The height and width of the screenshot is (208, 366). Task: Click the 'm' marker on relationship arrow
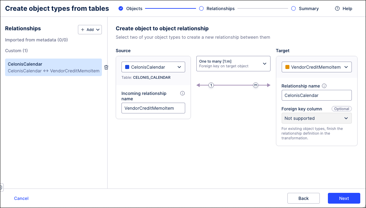coord(256,85)
